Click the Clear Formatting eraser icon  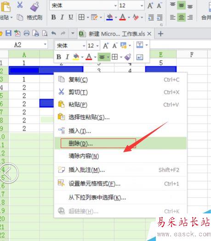136,17
